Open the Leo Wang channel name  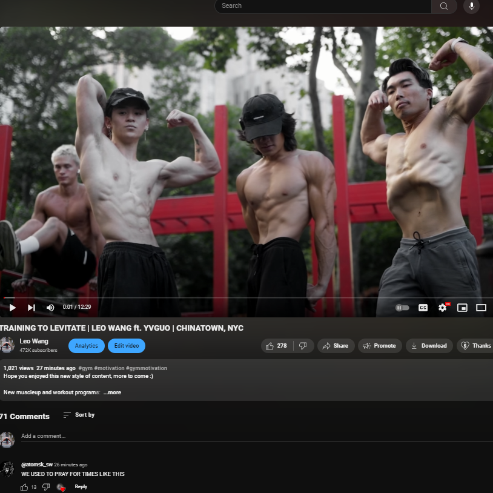tap(34, 342)
